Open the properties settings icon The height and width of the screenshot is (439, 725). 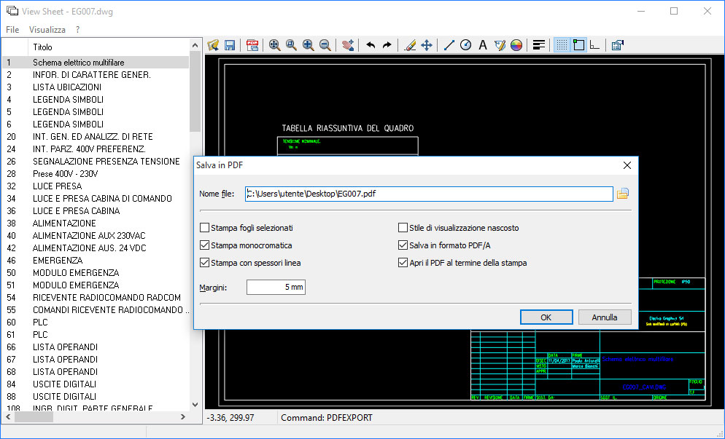(x=617, y=45)
